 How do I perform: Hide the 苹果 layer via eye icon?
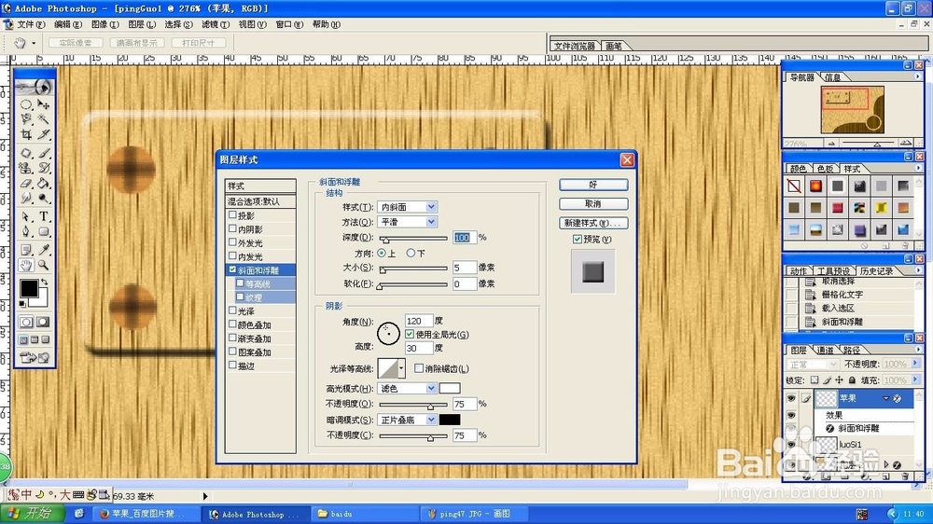(791, 398)
